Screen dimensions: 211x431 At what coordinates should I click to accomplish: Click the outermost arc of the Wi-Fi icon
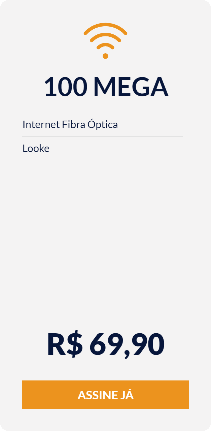[105, 28]
